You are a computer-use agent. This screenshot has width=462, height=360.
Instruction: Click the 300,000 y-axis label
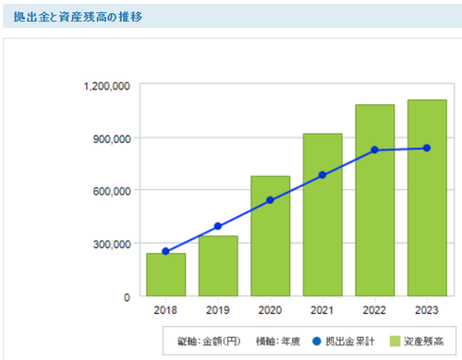[112, 245]
